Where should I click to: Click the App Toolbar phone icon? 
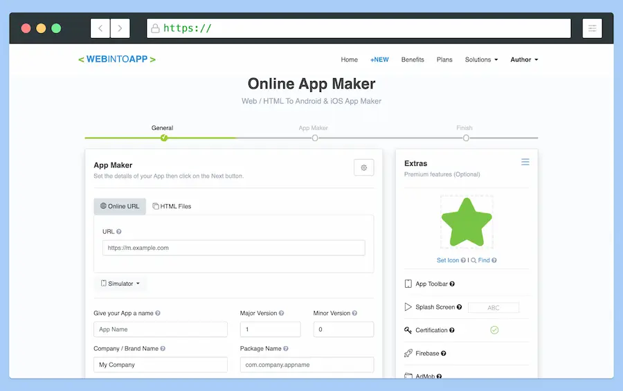[408, 284]
